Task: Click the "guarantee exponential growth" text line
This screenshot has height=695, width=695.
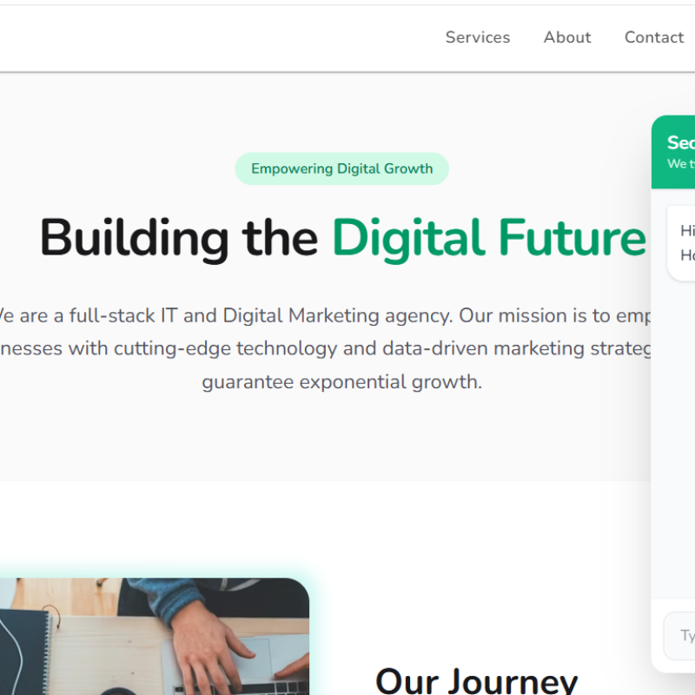Action: click(x=341, y=381)
